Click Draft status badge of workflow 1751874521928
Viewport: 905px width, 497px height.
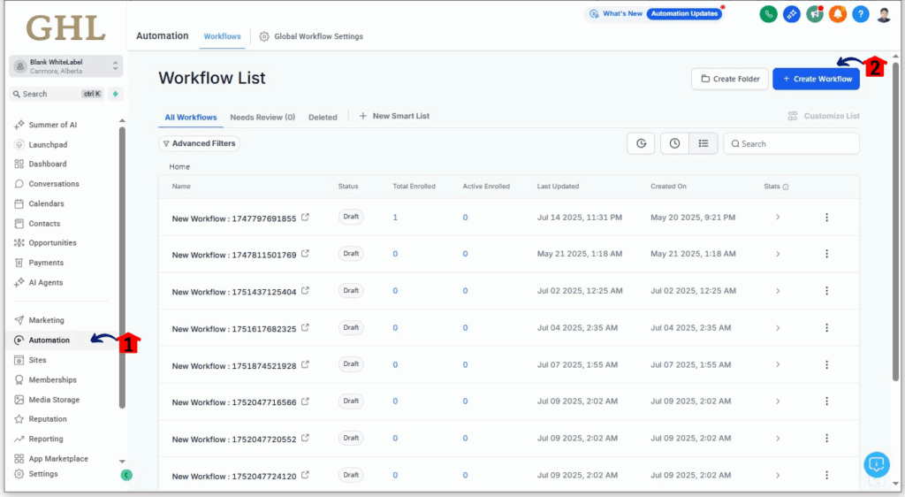[x=351, y=364]
